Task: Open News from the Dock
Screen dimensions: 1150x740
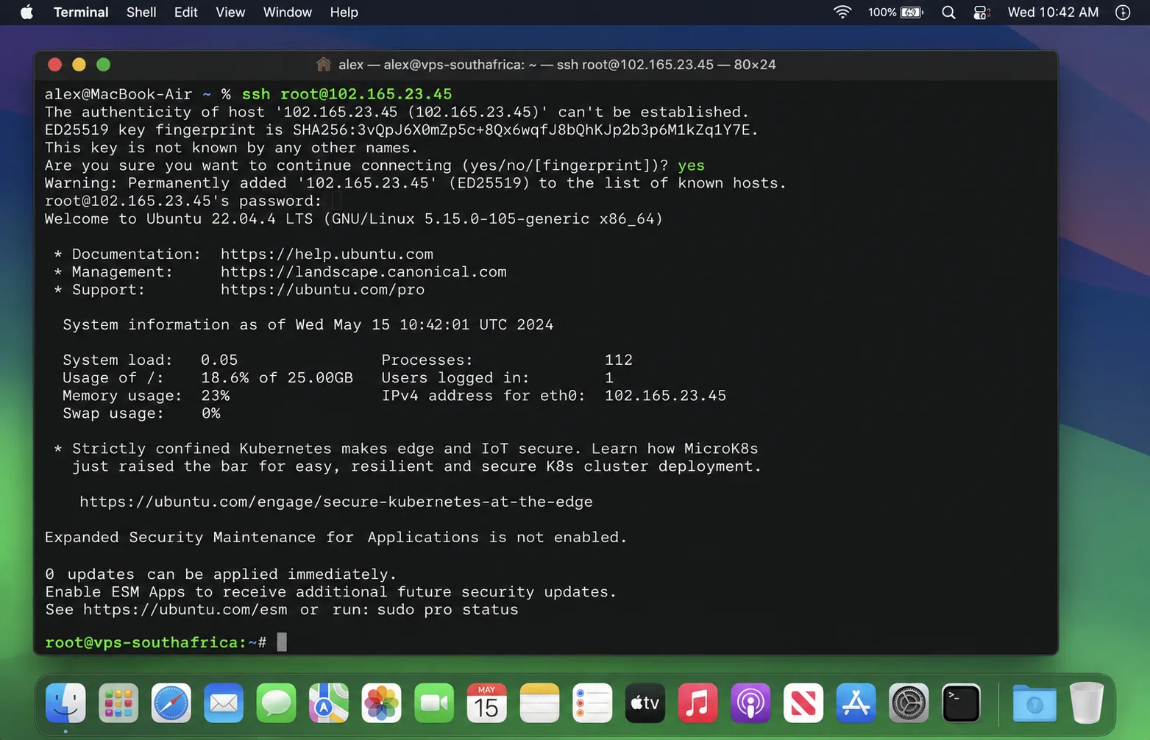Action: [x=803, y=703]
